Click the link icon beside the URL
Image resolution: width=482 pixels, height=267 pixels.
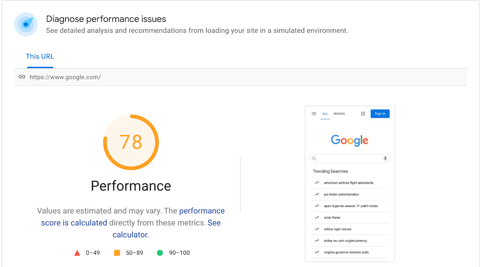(x=22, y=77)
